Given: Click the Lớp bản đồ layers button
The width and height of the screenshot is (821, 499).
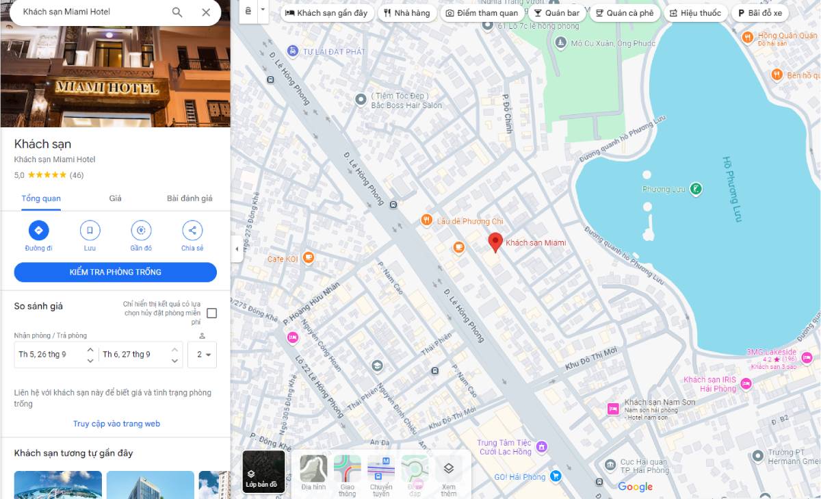Looking at the screenshot, I should tap(263, 472).
